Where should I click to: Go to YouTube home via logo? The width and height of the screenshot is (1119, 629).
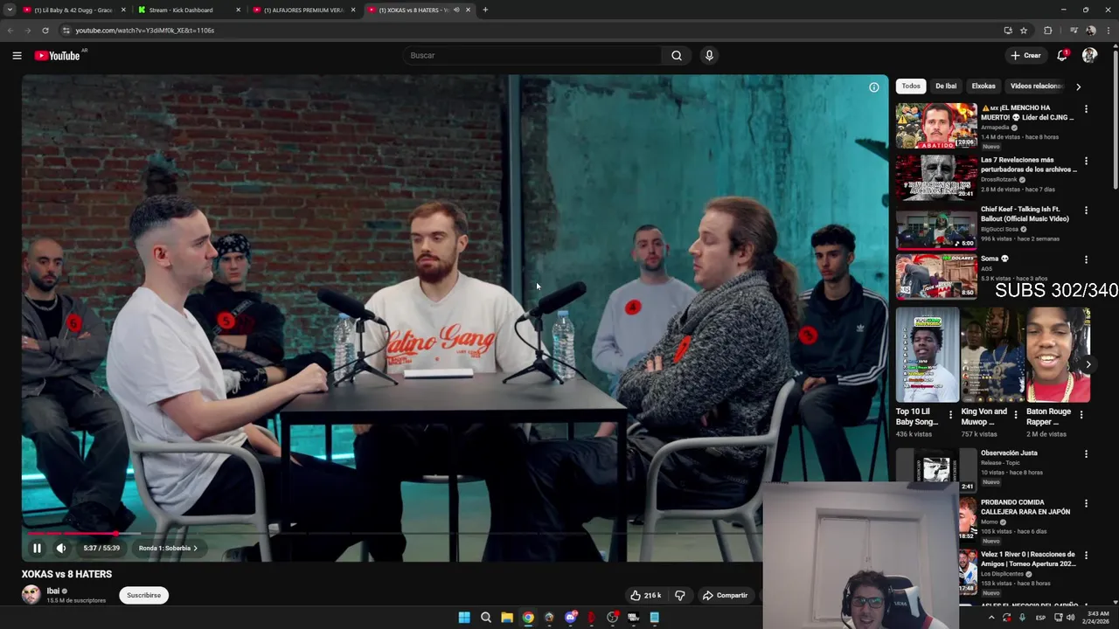click(57, 55)
